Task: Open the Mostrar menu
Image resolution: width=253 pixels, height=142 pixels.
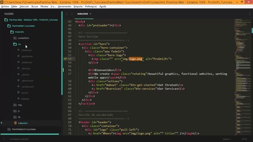Action: pos(44,6)
